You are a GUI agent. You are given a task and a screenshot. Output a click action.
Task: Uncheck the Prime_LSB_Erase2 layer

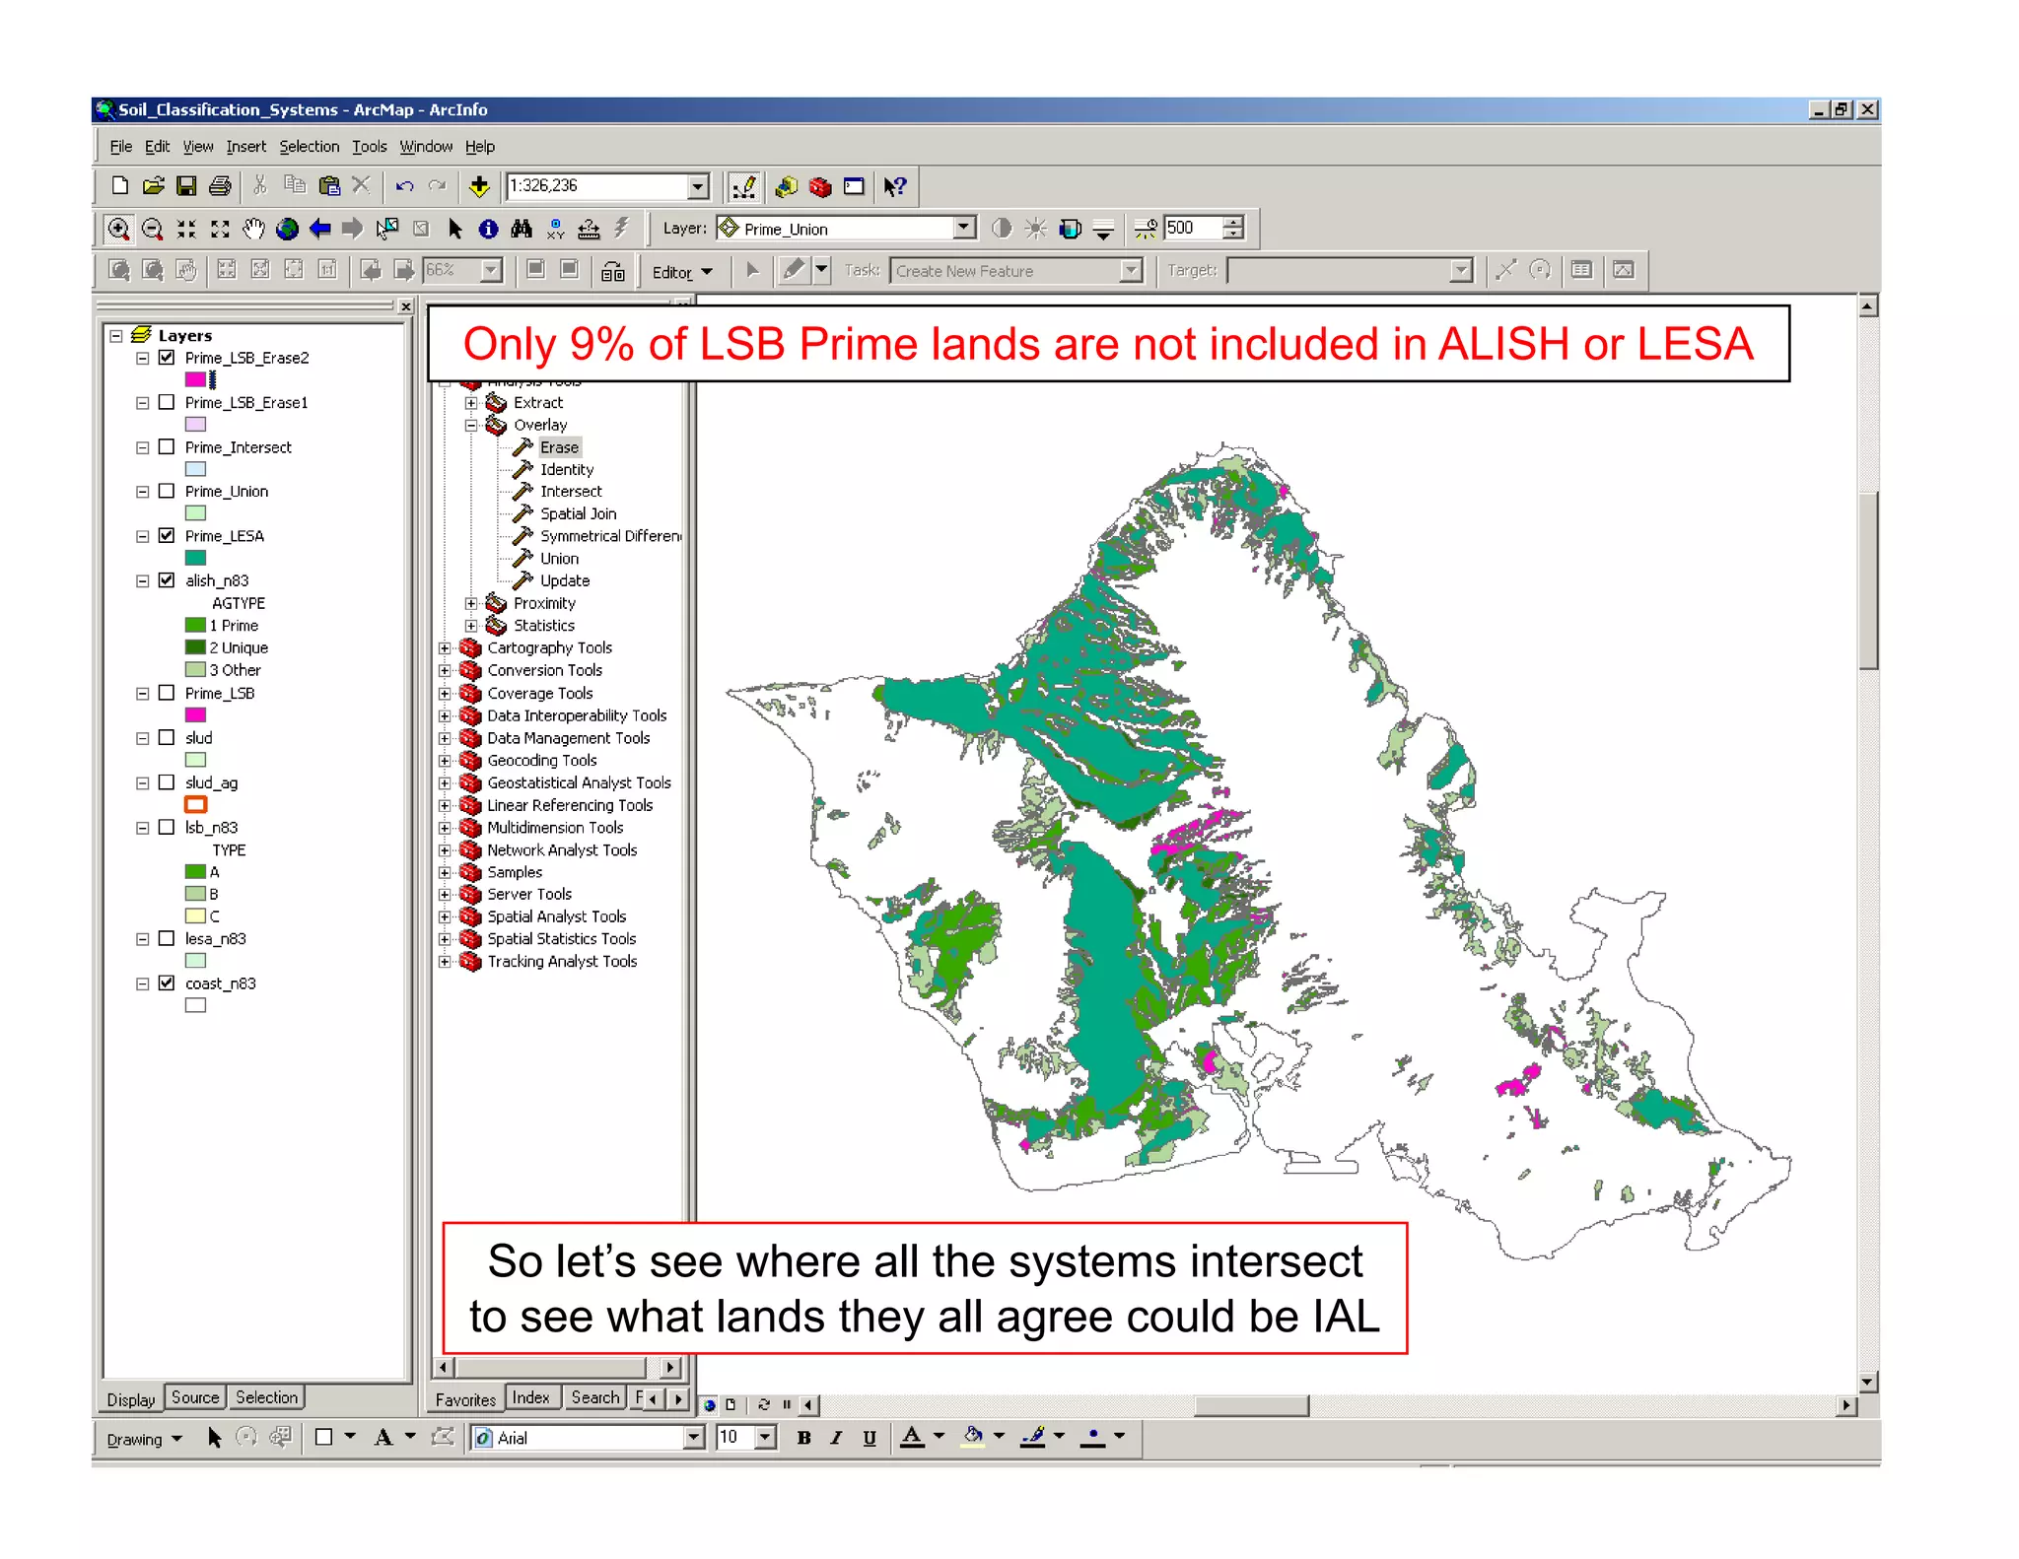pos(167,358)
